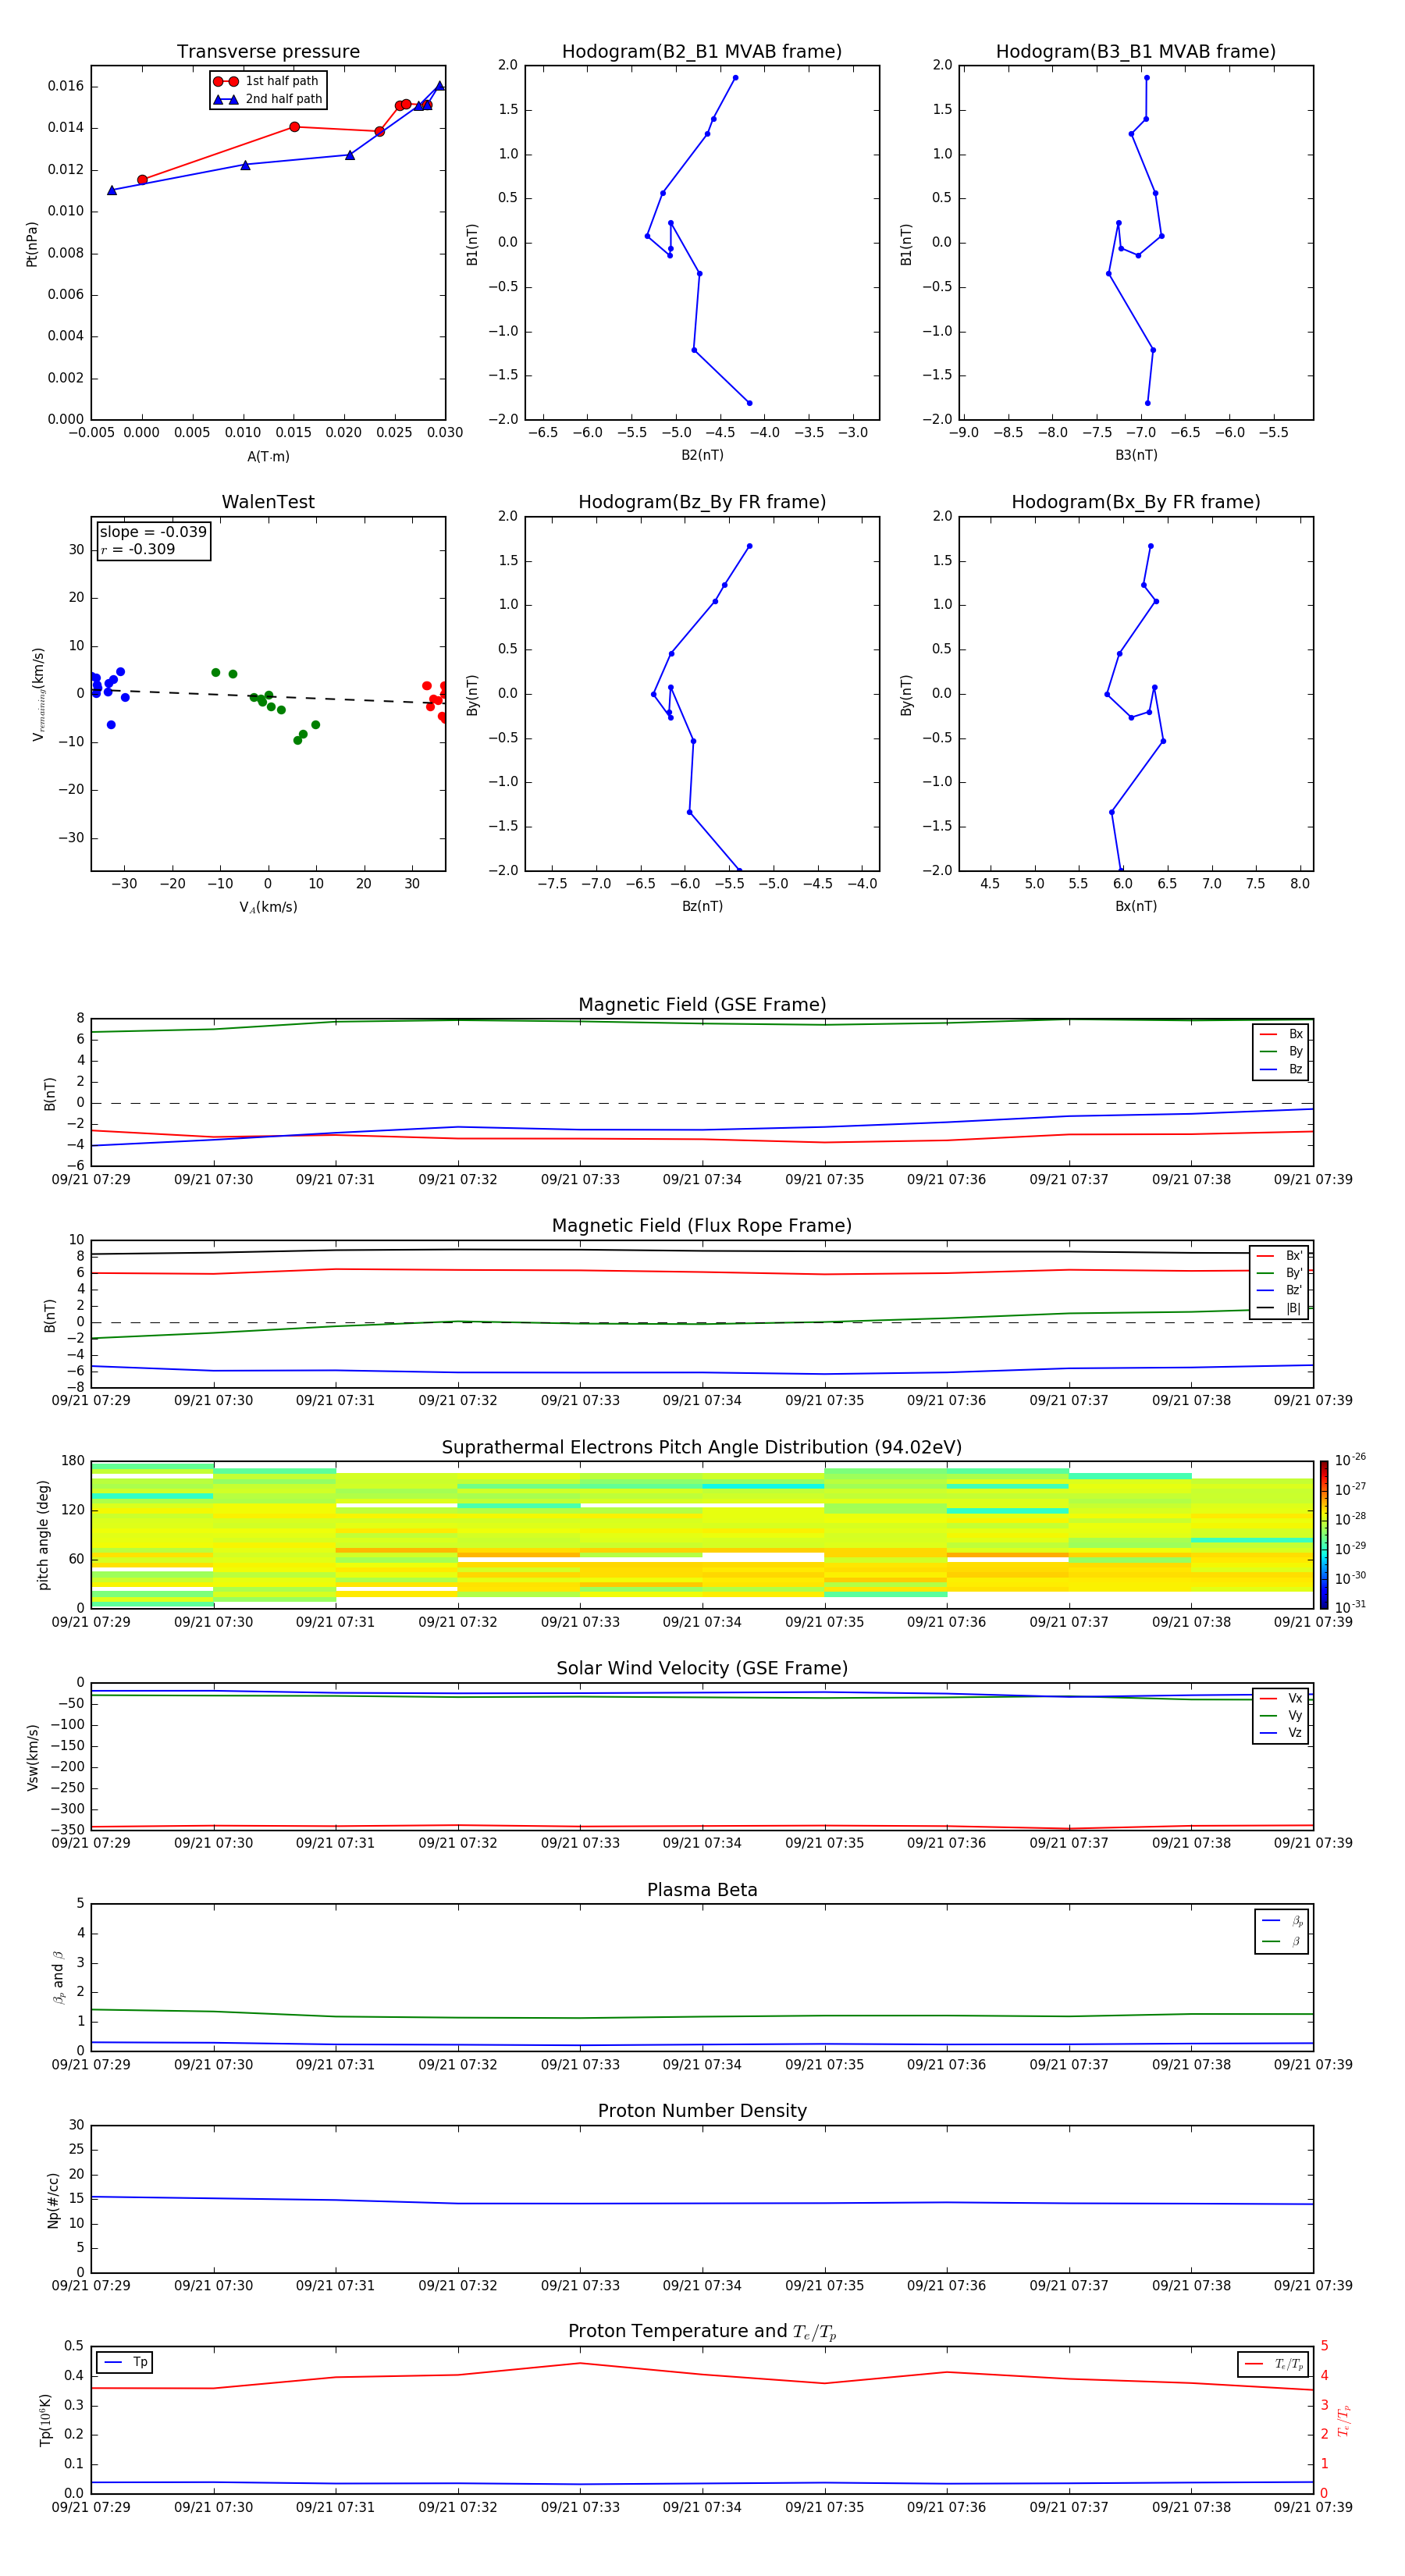Click the |B| black line legend entry
Viewport: 1405px width, 2576px height.
1279,1308
